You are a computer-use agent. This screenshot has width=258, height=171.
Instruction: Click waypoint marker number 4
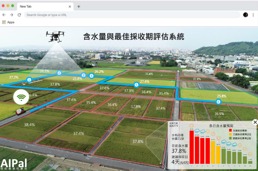(x=91, y=76)
